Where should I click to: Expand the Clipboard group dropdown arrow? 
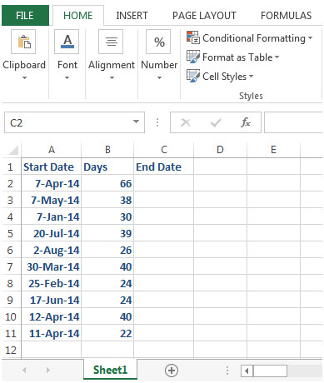[x=24, y=77]
